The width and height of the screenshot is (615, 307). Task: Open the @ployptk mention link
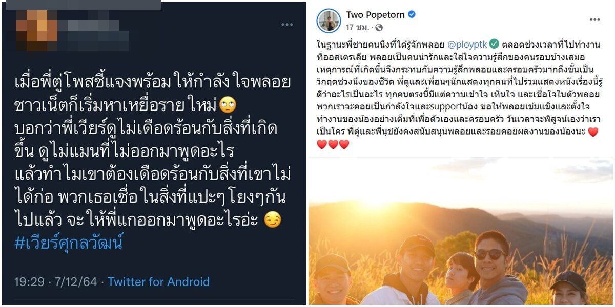click(466, 43)
